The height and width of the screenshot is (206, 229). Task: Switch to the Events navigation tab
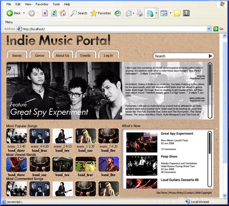coord(85,55)
